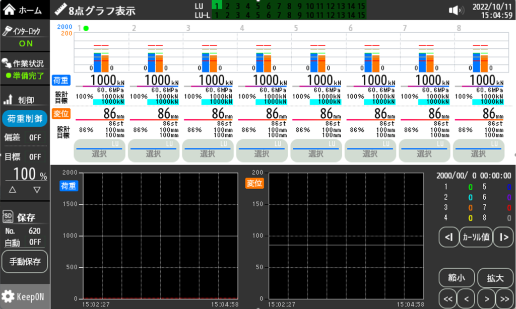Click 縮小 to zoom out graph
This screenshot has width=516, height=309.
(x=457, y=278)
